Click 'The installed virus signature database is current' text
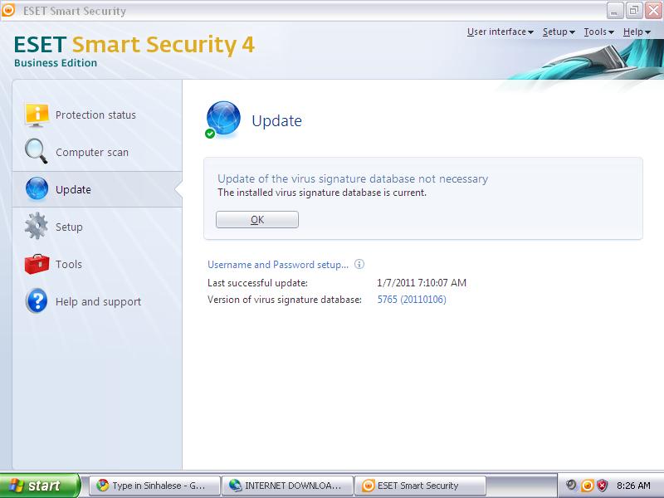 click(x=322, y=193)
